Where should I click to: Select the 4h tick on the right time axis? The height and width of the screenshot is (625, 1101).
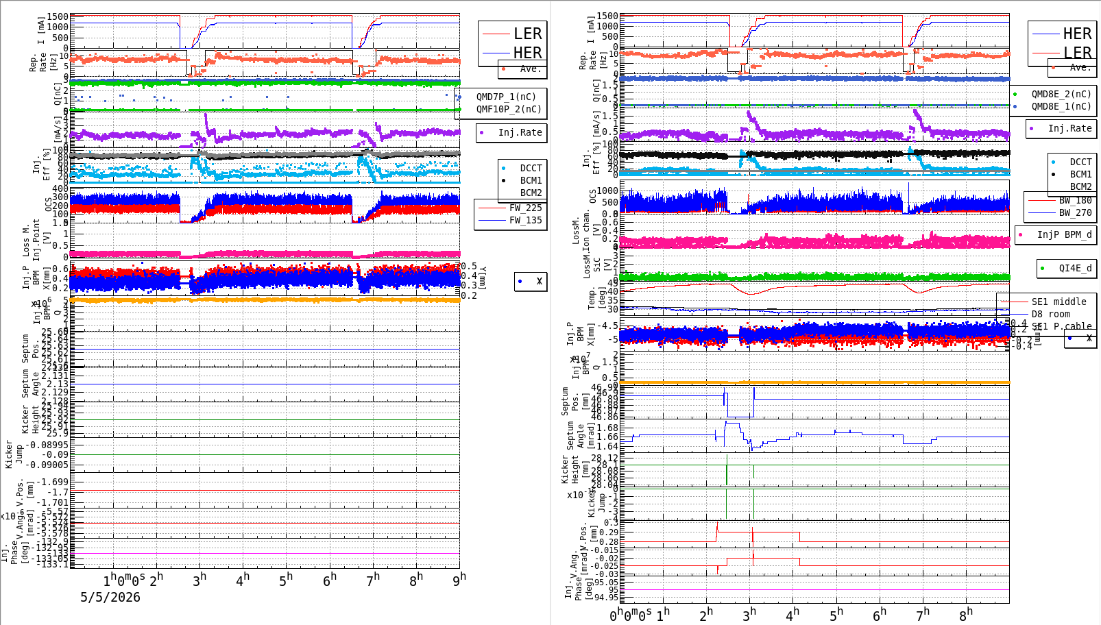(792, 615)
